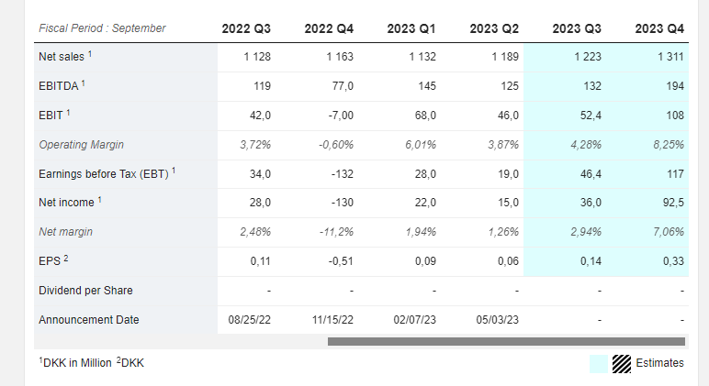Viewport: 709px width, 386px height.
Task: Click the Operating Margin row label
Action: pyautogui.click(x=82, y=145)
